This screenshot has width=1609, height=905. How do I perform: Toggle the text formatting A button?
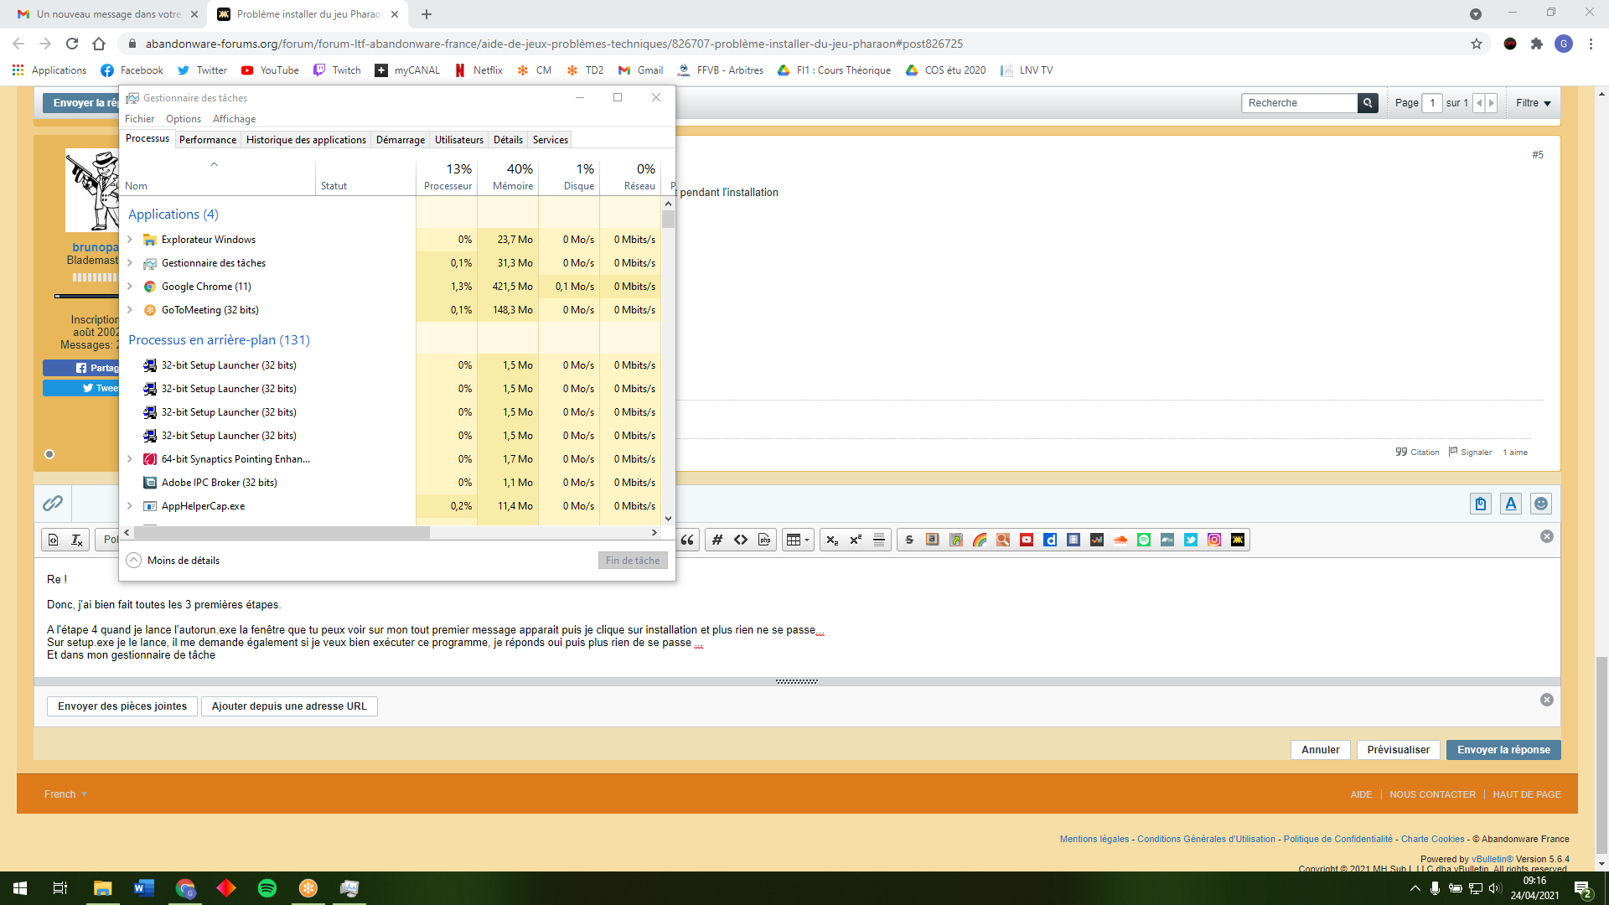pos(1511,504)
